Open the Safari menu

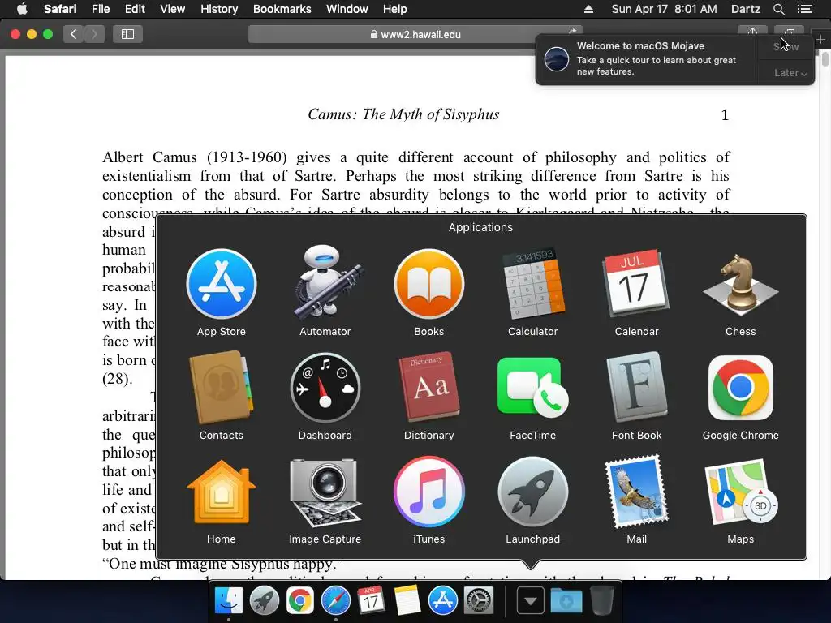60,9
